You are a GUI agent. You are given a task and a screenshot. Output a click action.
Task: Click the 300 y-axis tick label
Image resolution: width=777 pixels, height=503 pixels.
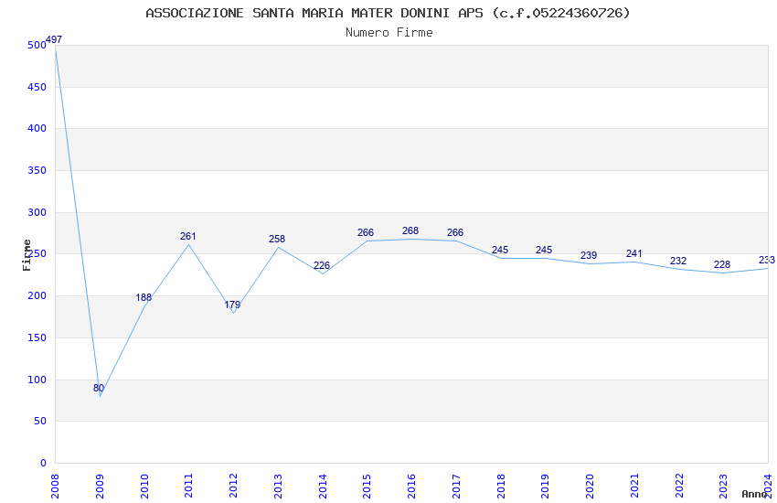click(x=37, y=212)
